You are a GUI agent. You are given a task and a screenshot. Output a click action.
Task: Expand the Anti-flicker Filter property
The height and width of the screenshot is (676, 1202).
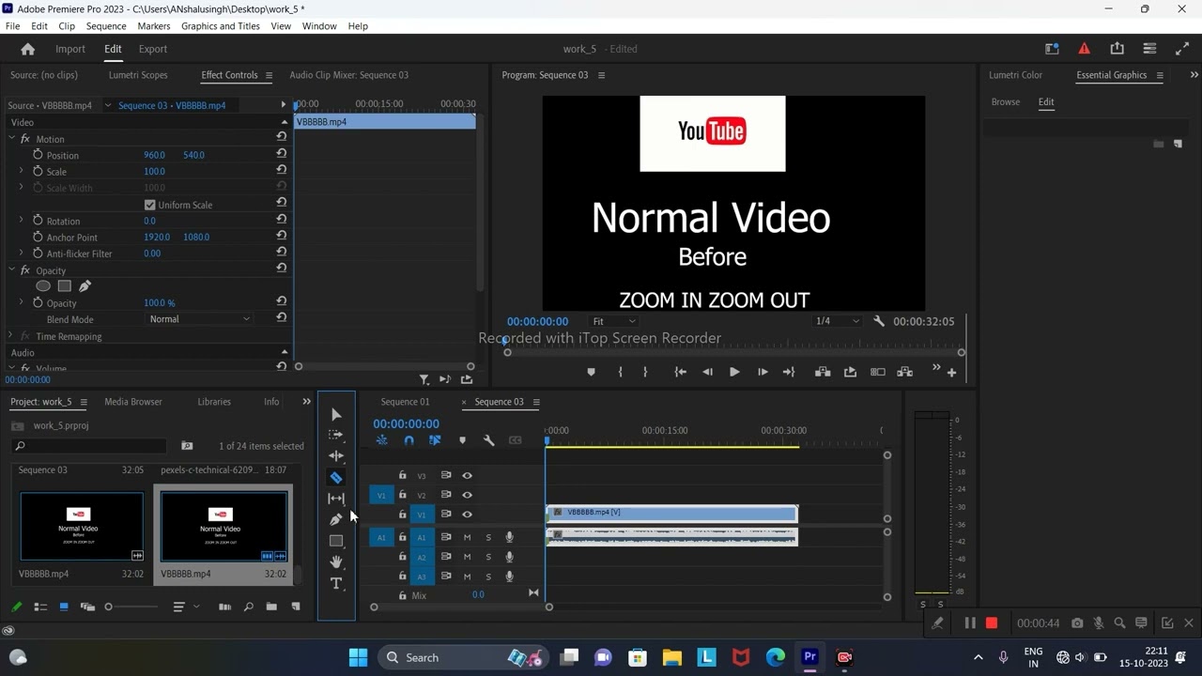(21, 253)
